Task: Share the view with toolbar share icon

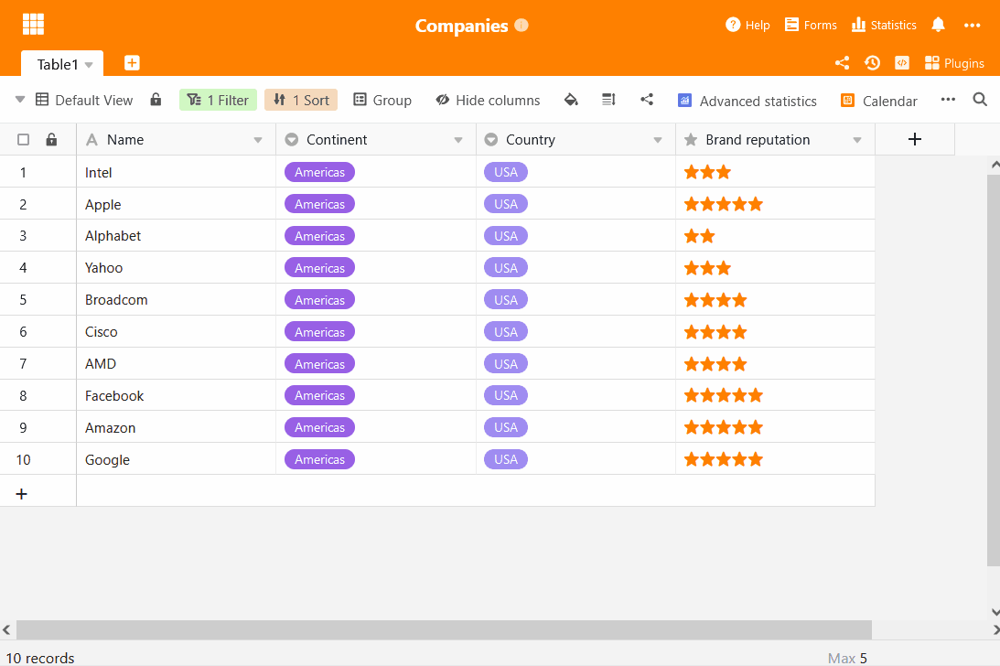Action: coord(647,100)
